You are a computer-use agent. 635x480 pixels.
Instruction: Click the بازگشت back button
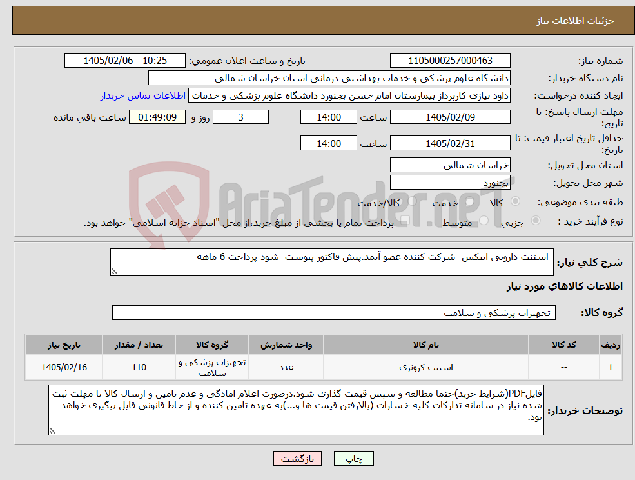point(297,459)
